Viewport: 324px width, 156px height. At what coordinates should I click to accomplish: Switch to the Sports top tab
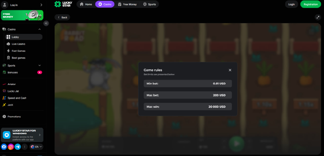click(x=149, y=4)
